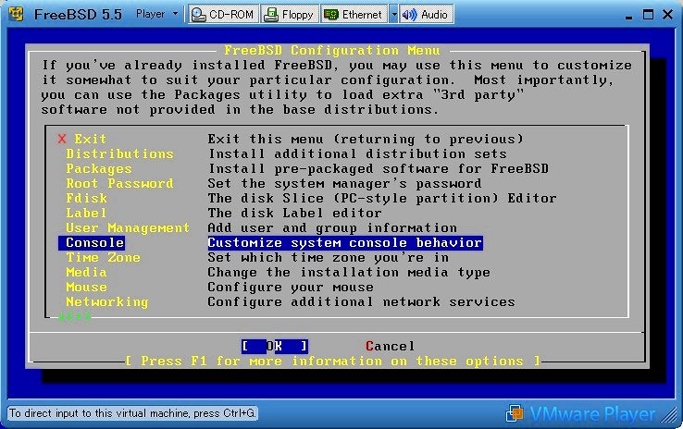Open the Fdisk slice editor entry
The width and height of the screenshot is (683, 429).
(87, 198)
